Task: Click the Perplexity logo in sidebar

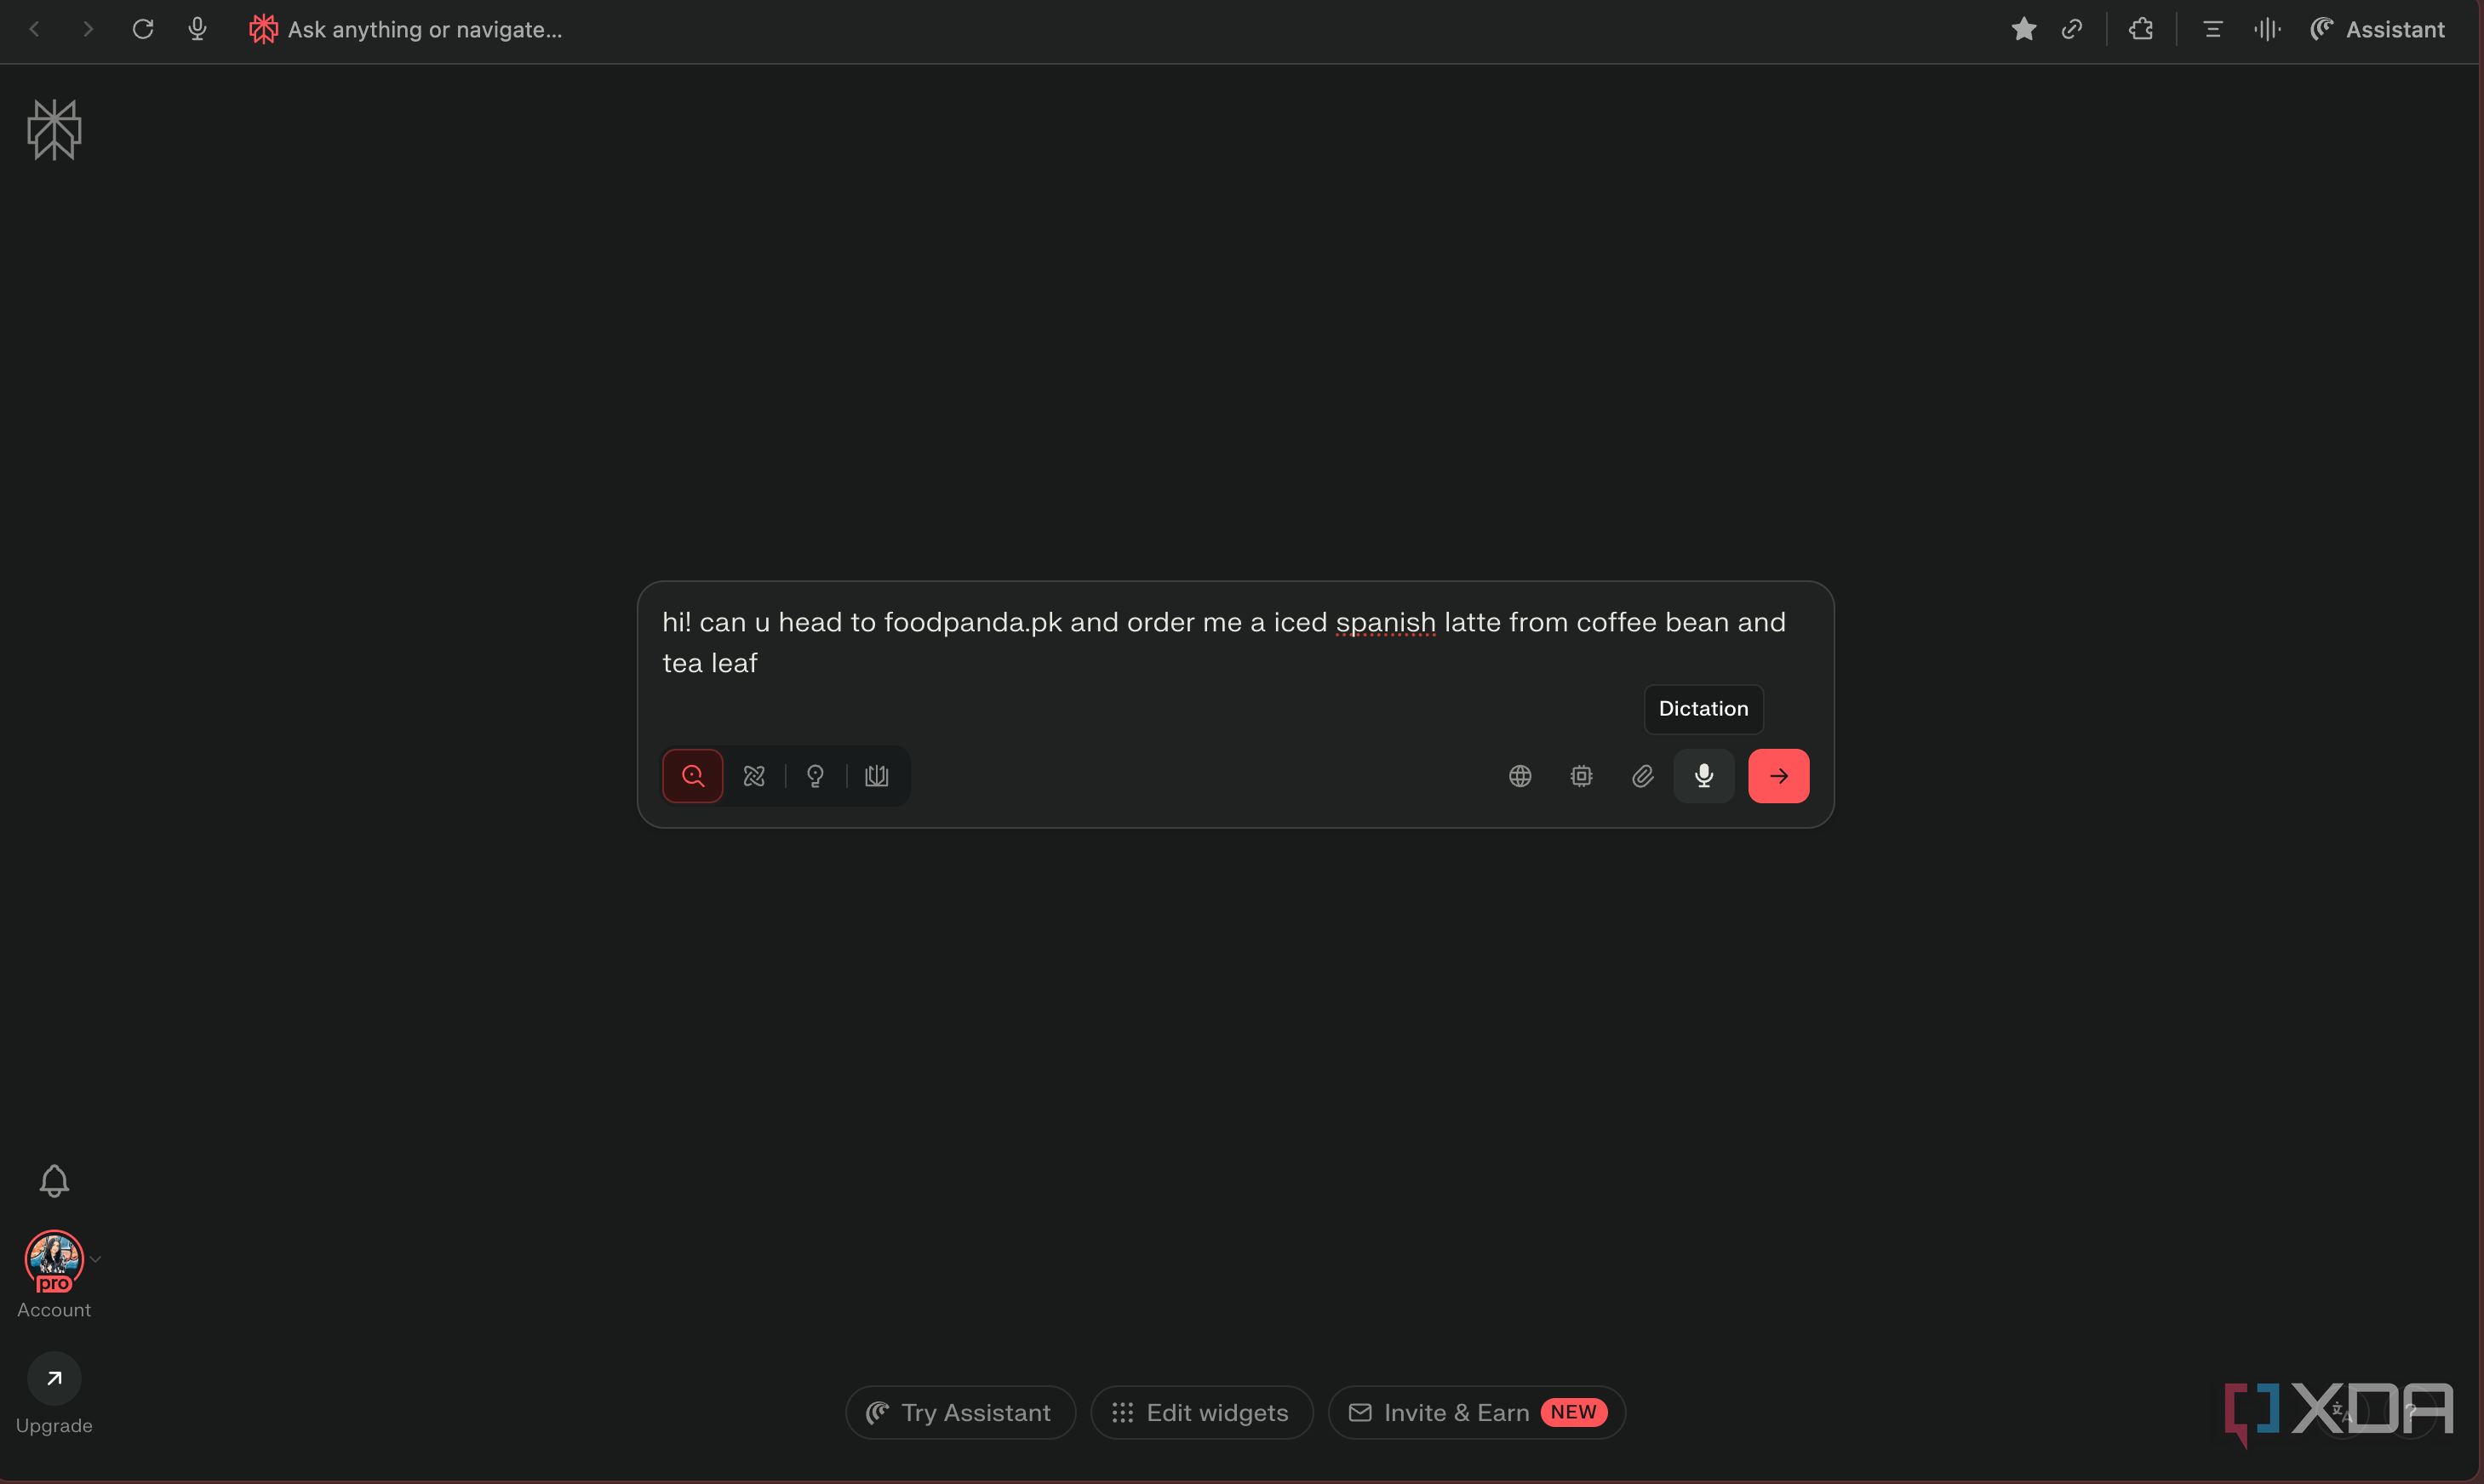Action: [54, 129]
